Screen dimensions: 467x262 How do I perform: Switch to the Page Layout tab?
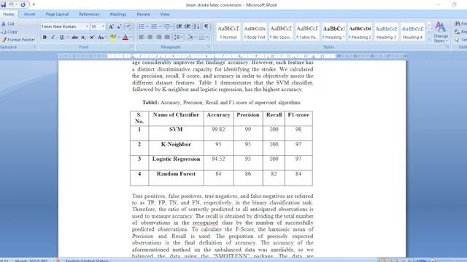[x=57, y=15]
